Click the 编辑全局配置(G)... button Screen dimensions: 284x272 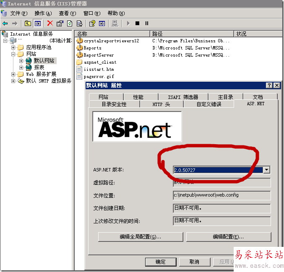click(141, 237)
